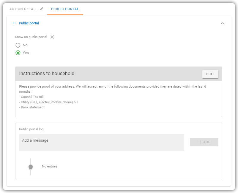
Task: Click the plus icon on Add button
Action: tap(200, 142)
